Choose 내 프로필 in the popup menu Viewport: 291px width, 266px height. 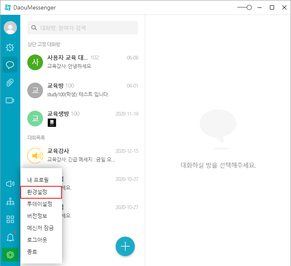[x=38, y=180]
